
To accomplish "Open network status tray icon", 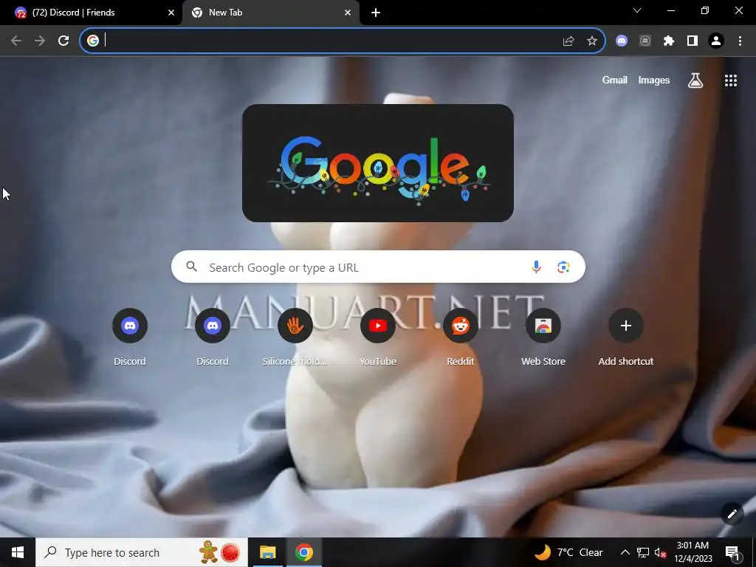I will tap(643, 552).
